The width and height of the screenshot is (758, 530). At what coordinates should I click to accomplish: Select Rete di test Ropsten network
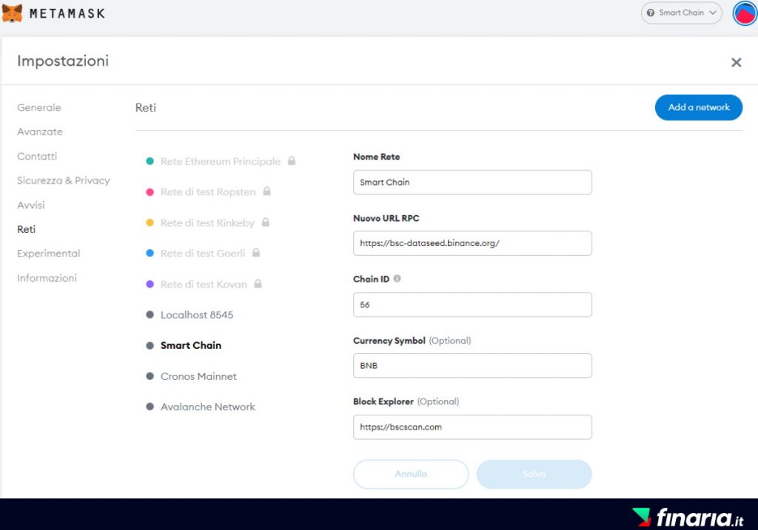[208, 191]
